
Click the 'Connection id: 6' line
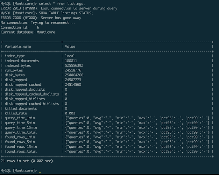pyautogui.click(x=20, y=27)
